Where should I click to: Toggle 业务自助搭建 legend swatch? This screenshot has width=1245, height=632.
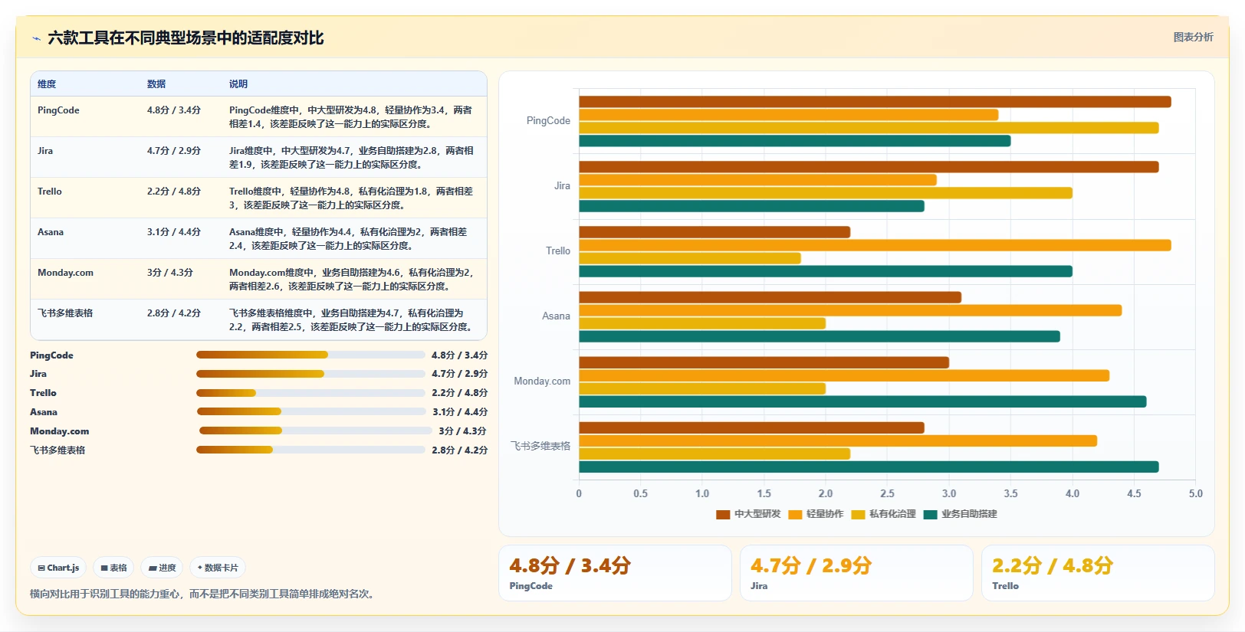point(931,515)
